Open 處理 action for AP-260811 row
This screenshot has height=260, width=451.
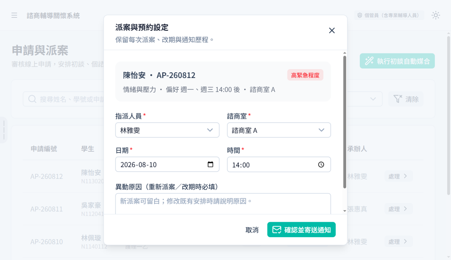tap(398, 209)
